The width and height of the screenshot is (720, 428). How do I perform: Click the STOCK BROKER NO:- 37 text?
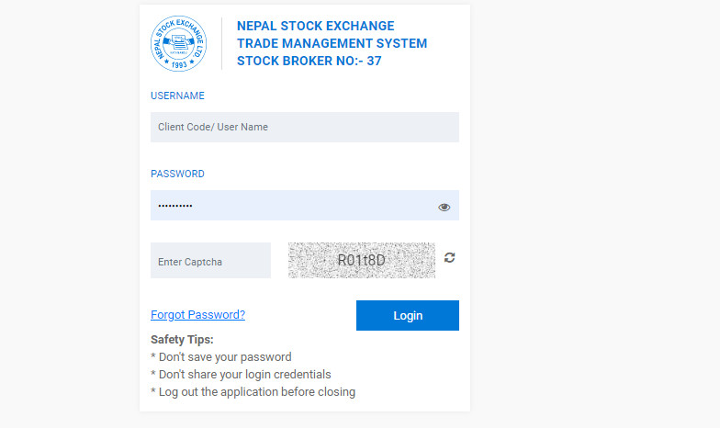coord(309,61)
